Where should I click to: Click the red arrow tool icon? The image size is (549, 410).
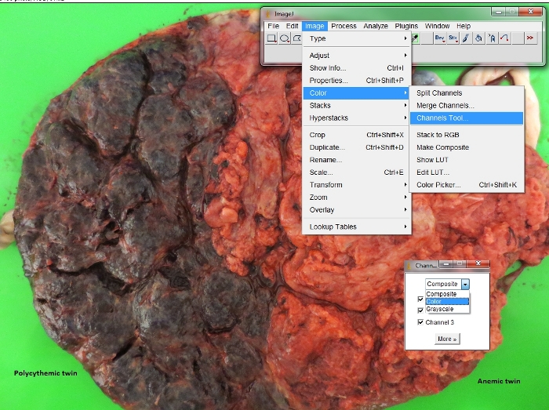[x=505, y=38]
